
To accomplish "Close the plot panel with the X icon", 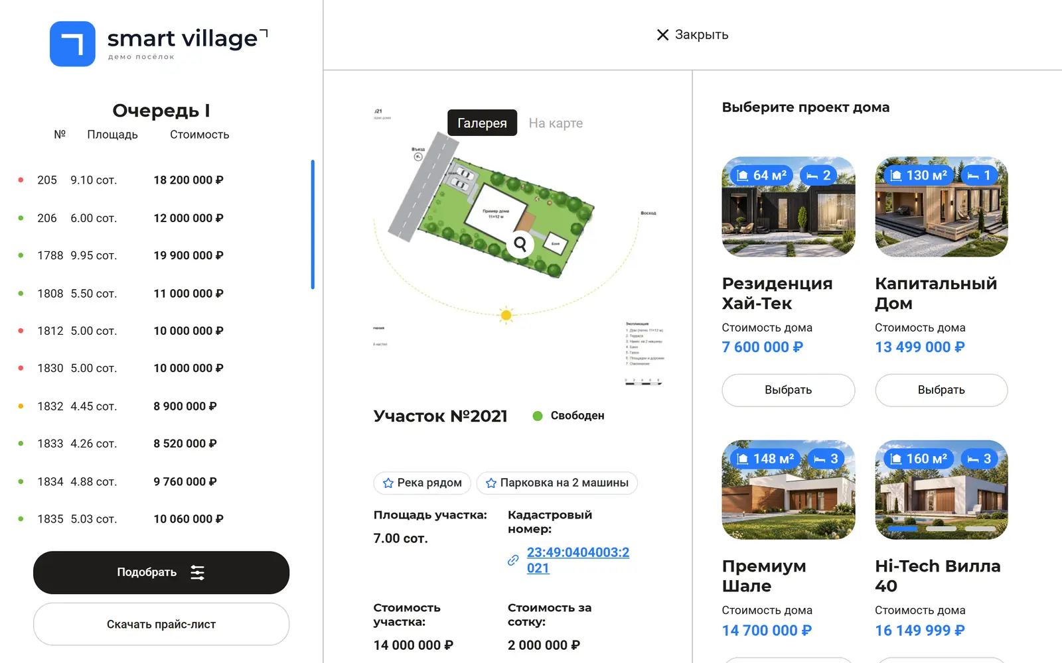I will [x=662, y=34].
